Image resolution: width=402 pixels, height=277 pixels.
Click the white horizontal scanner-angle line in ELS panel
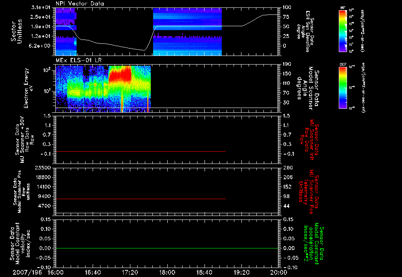click(x=166, y=108)
